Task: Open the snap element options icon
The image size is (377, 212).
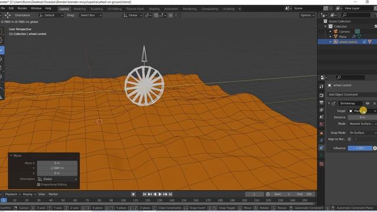Action: tap(163, 15)
